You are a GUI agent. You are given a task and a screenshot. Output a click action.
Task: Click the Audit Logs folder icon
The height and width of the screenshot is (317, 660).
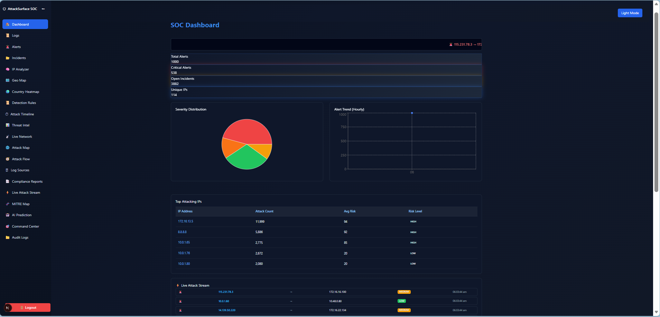click(8, 238)
